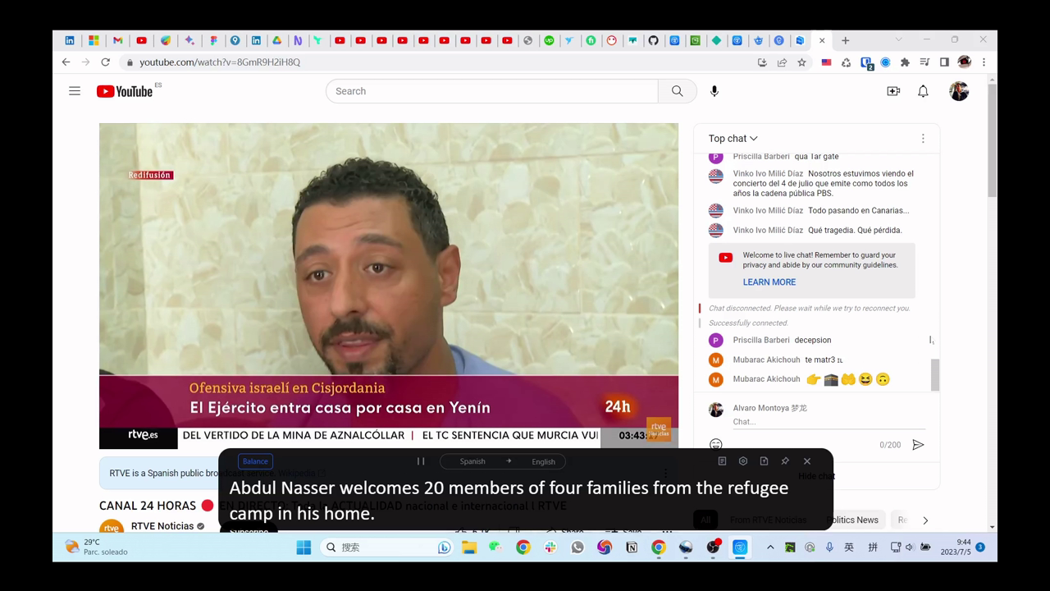
Task: Open translation overlay settings hexagon icon
Action: [x=743, y=461]
